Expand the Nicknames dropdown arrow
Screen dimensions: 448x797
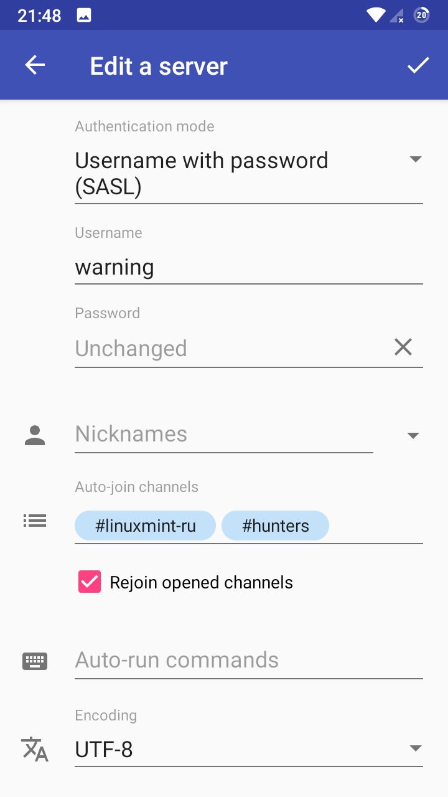(413, 435)
